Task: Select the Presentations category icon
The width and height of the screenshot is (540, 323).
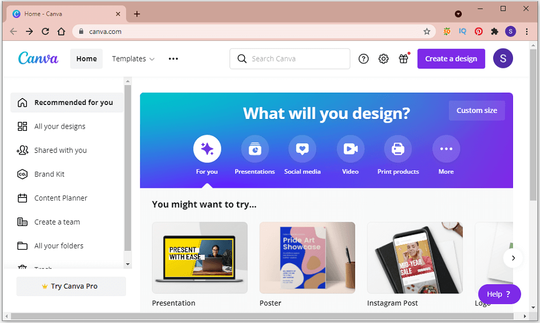Action: 255,149
